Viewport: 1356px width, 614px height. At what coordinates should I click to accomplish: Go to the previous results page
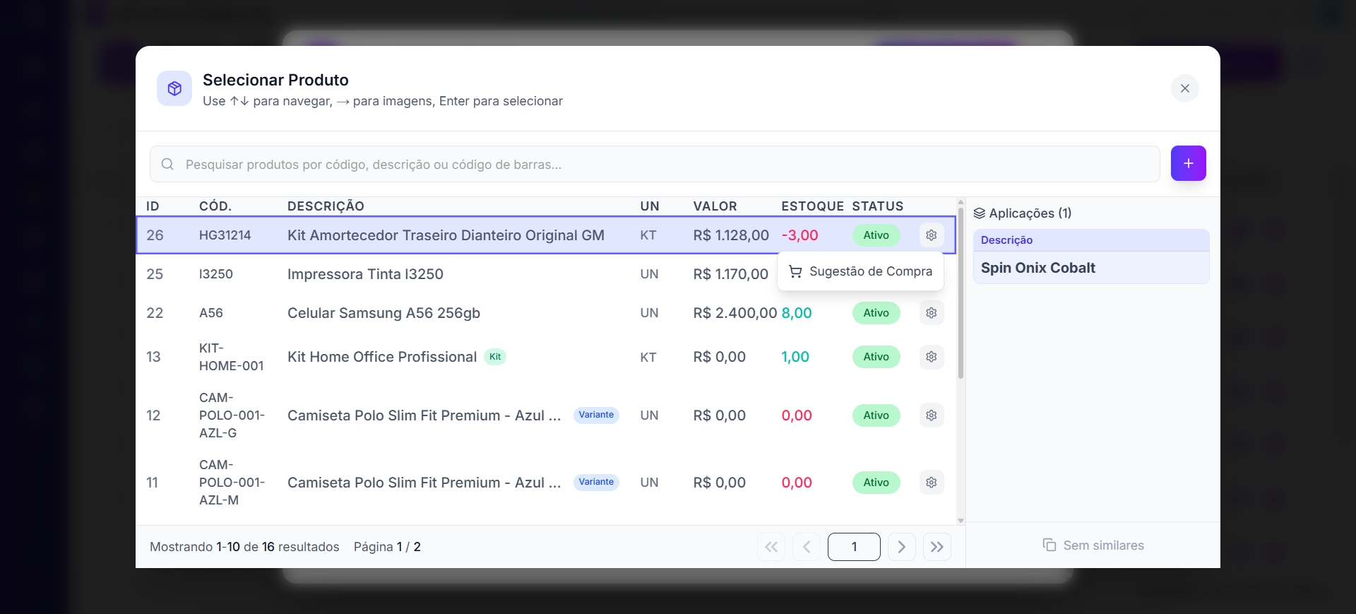click(806, 547)
